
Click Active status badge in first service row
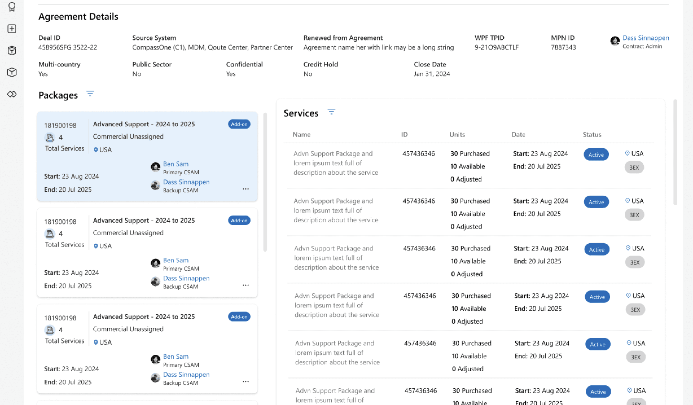pos(596,155)
